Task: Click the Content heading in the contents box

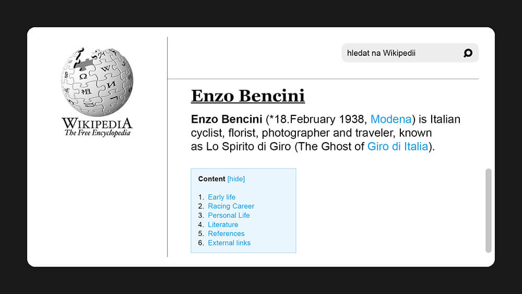Action: (211, 179)
